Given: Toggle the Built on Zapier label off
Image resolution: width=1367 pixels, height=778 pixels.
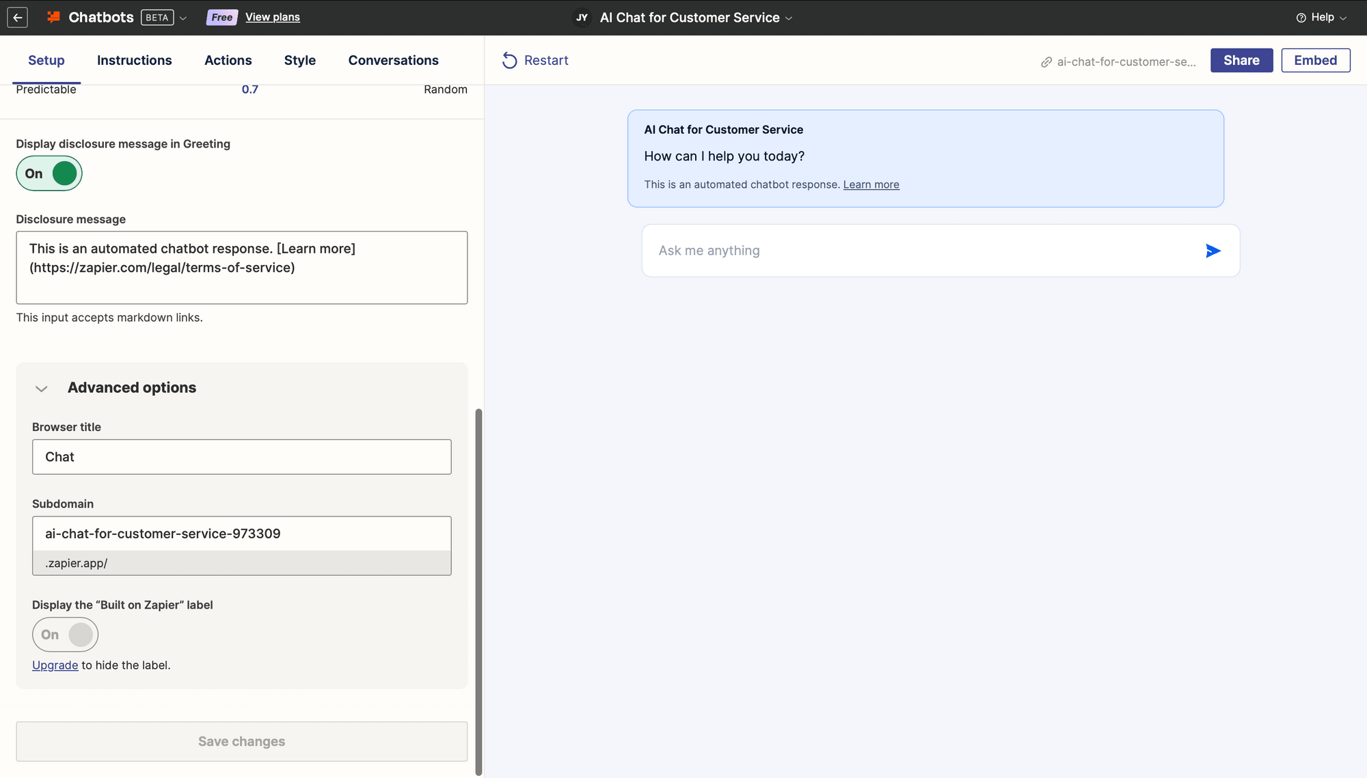Looking at the screenshot, I should point(65,635).
